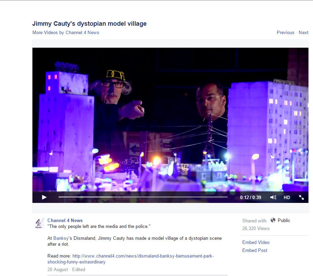Open the Embed Post option
Viewport: 313px width, 276px height.
pos(254,250)
